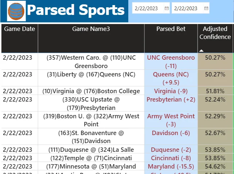Select the UNC Greensboro (-11) bet cell

(x=171, y=62)
